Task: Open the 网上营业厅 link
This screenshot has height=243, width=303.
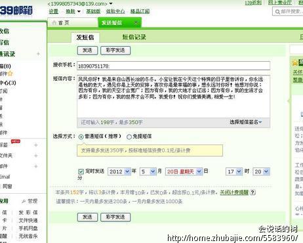Action: click(x=280, y=3)
